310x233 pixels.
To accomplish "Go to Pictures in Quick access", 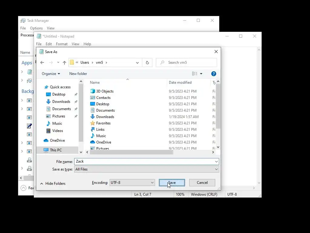I will (58, 116).
